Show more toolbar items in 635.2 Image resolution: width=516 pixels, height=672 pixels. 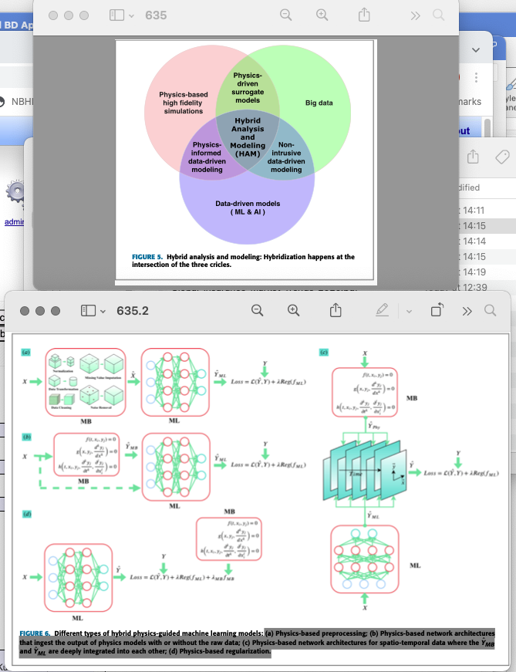(465, 310)
